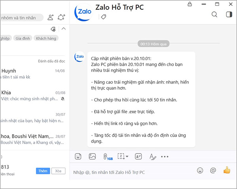This screenshot has height=189, width=237.
Task: Open the tag management icon in sidebar
Action: pos(53,29)
